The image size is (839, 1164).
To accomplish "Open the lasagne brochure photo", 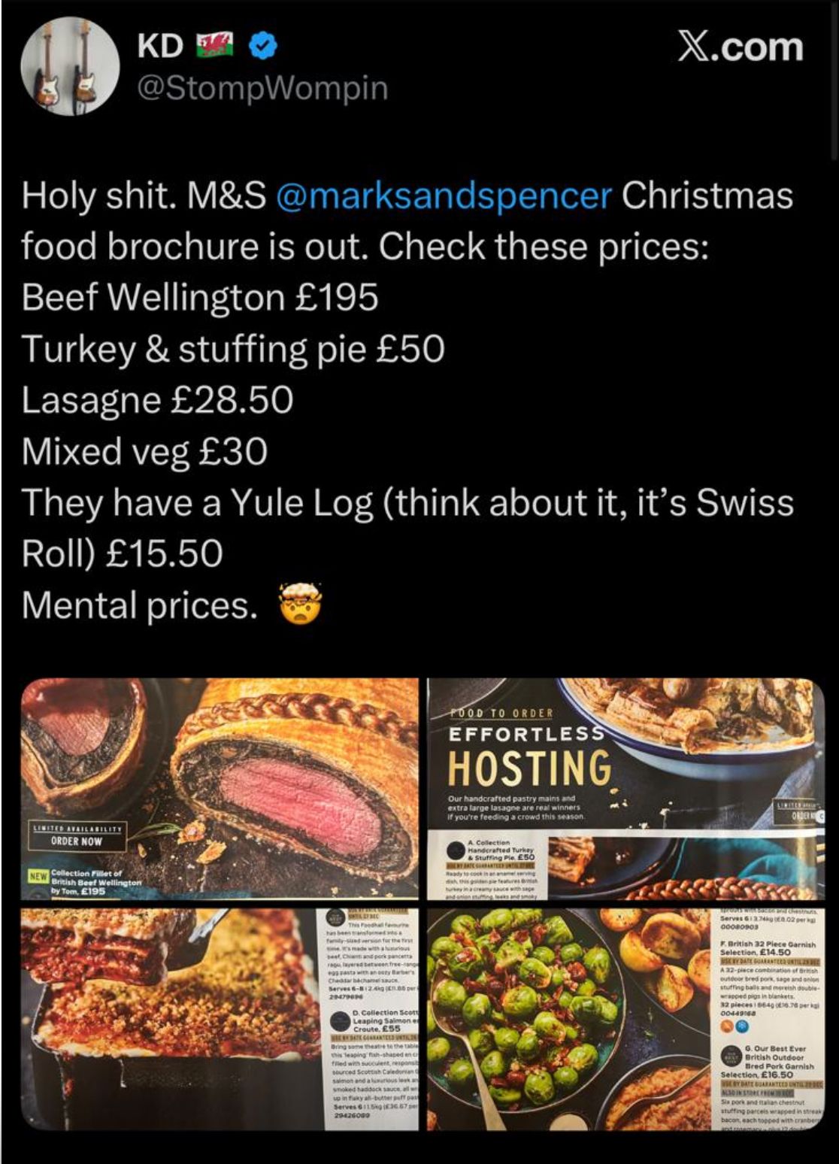I will click(x=220, y=1019).
